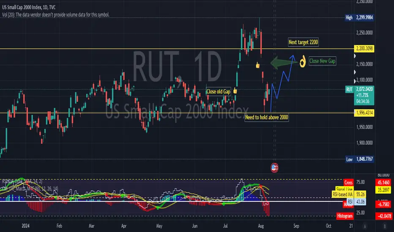Select the 'Close New Gap' text annotation
The image size is (394, 232).
322,61
